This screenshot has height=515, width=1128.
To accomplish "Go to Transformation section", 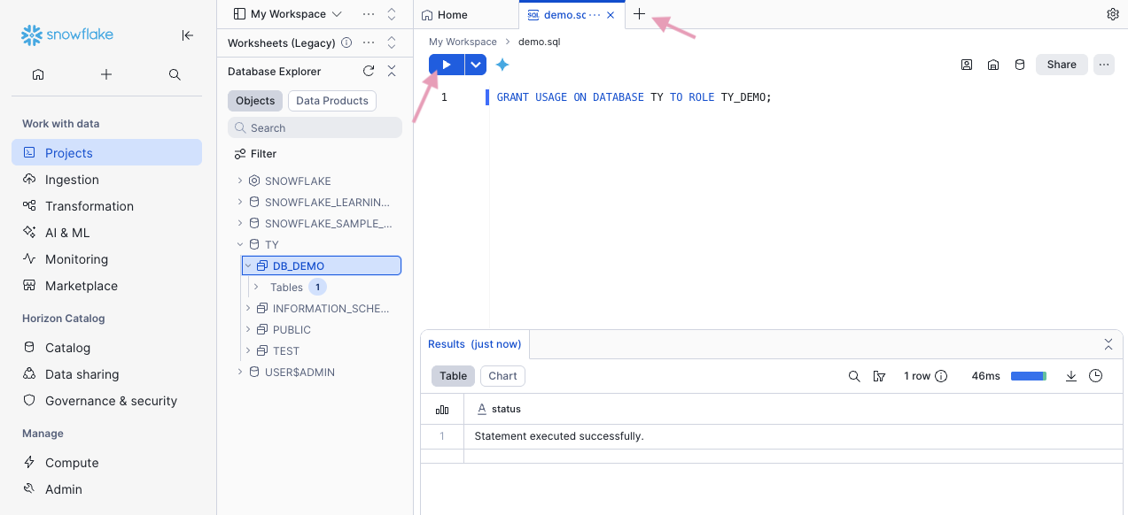I will click(x=106, y=206).
